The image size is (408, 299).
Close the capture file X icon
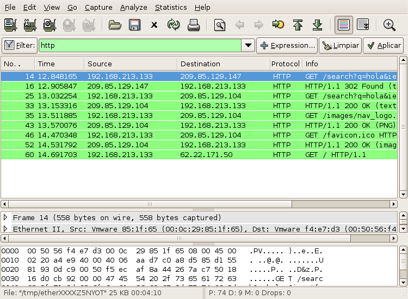(x=154, y=25)
